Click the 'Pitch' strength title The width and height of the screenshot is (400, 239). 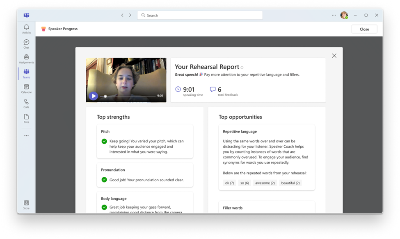(x=105, y=132)
